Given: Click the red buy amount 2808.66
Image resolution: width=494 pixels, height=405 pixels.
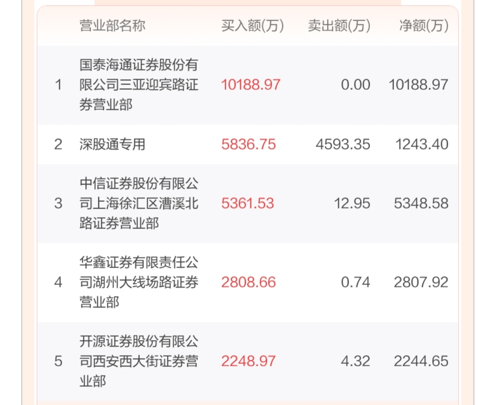Looking at the screenshot, I should point(249,283).
